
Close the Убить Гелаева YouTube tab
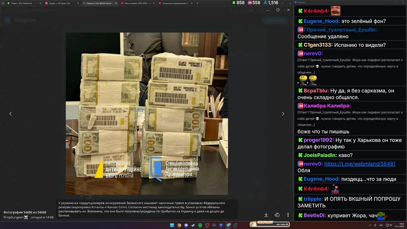pyautogui.click(x=154, y=3)
